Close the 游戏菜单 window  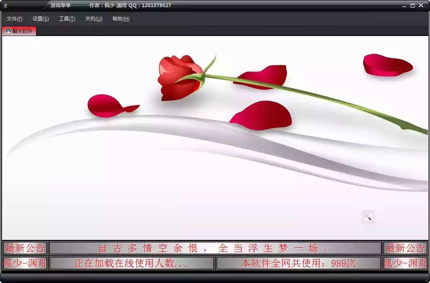(420, 5)
